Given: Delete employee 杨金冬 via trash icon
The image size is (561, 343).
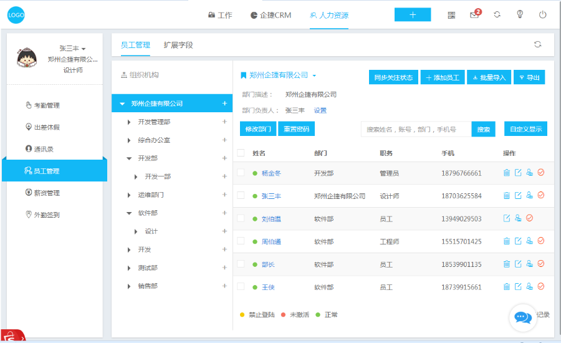Looking at the screenshot, I should tap(507, 173).
